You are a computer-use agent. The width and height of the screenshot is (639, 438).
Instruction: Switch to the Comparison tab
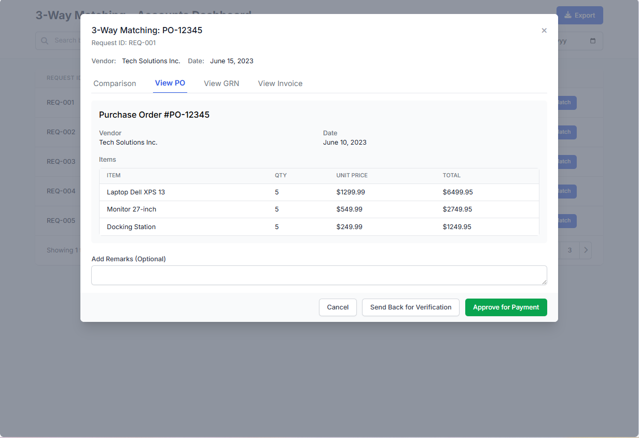(115, 83)
